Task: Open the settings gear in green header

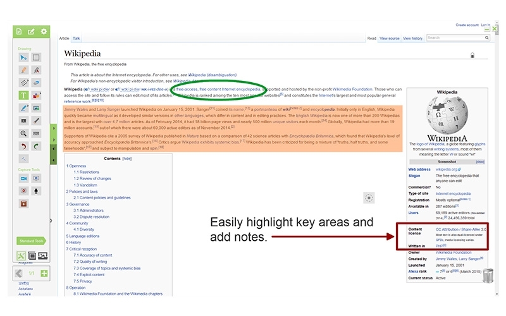Action: 44,31
